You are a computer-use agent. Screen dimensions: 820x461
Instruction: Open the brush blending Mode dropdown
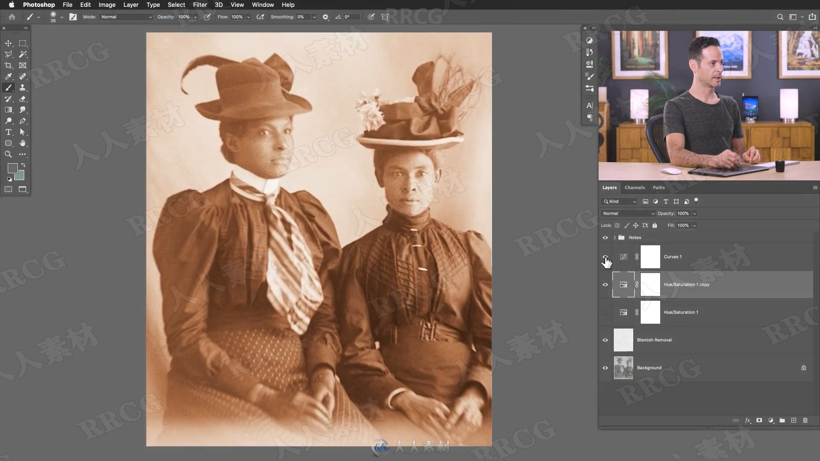[x=126, y=17]
